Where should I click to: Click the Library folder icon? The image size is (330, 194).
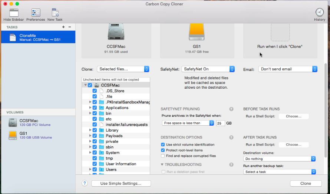tap(102, 130)
